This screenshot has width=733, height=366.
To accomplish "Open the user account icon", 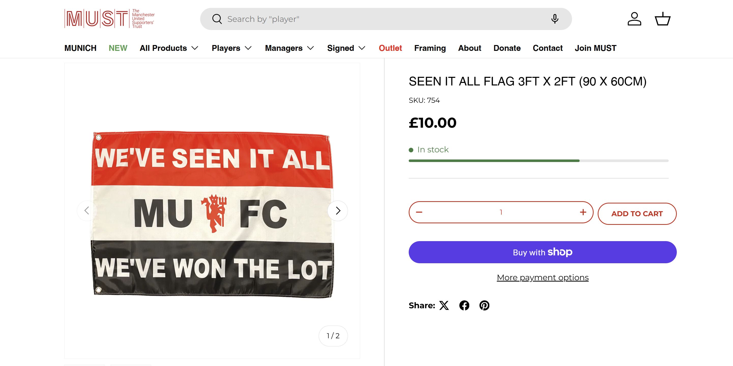I will pyautogui.click(x=634, y=19).
